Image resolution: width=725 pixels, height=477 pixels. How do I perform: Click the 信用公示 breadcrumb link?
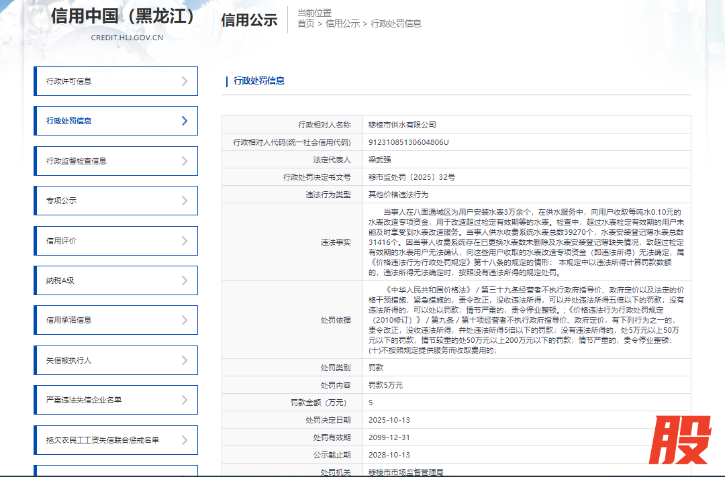pos(342,23)
